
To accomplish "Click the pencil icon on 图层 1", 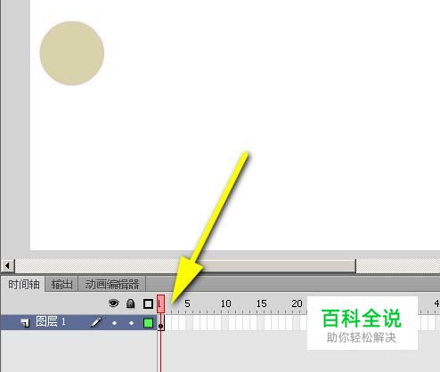I will click(96, 322).
